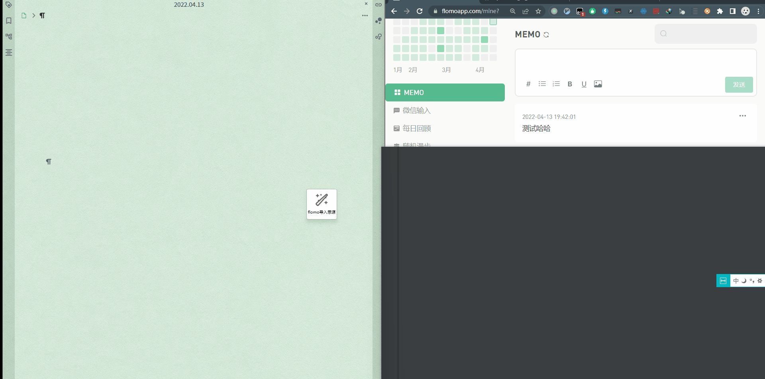The height and width of the screenshot is (379, 765).
Task: Toggle underline formatting in the memo editor
Action: tap(584, 84)
